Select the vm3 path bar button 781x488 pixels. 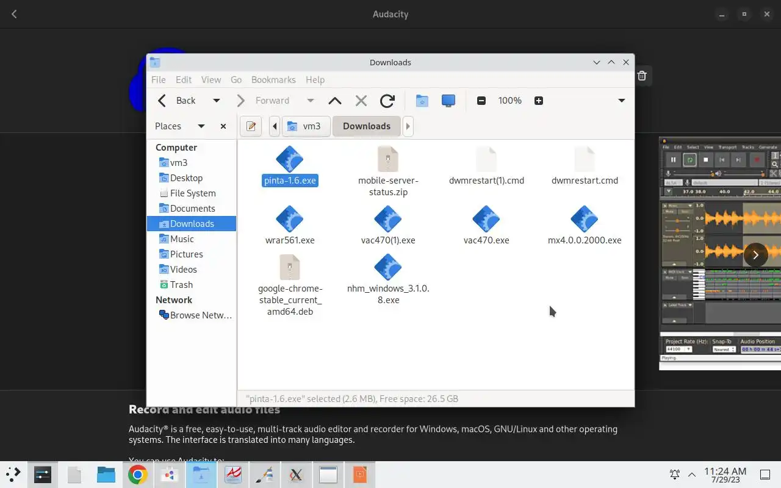(x=306, y=126)
